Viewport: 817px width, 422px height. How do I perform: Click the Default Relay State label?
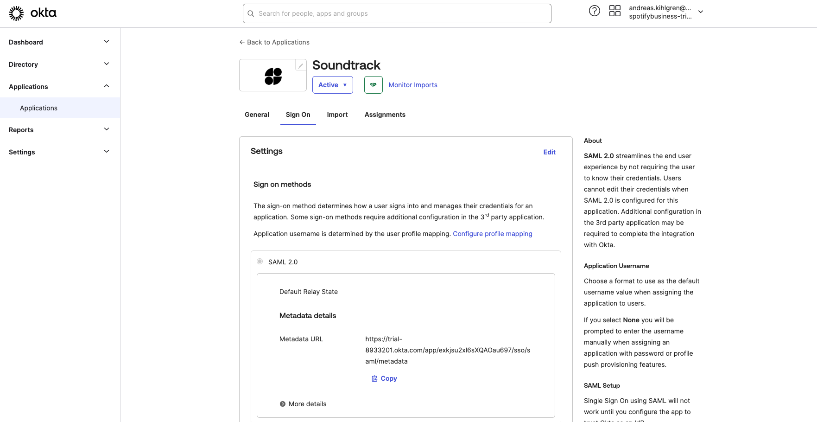point(309,292)
